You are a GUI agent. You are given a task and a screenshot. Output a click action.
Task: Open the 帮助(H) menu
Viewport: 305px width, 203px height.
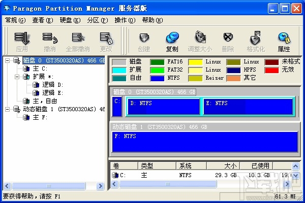pos(152,20)
